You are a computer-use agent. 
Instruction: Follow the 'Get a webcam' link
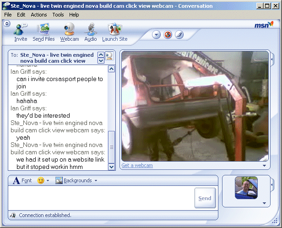[137, 165]
